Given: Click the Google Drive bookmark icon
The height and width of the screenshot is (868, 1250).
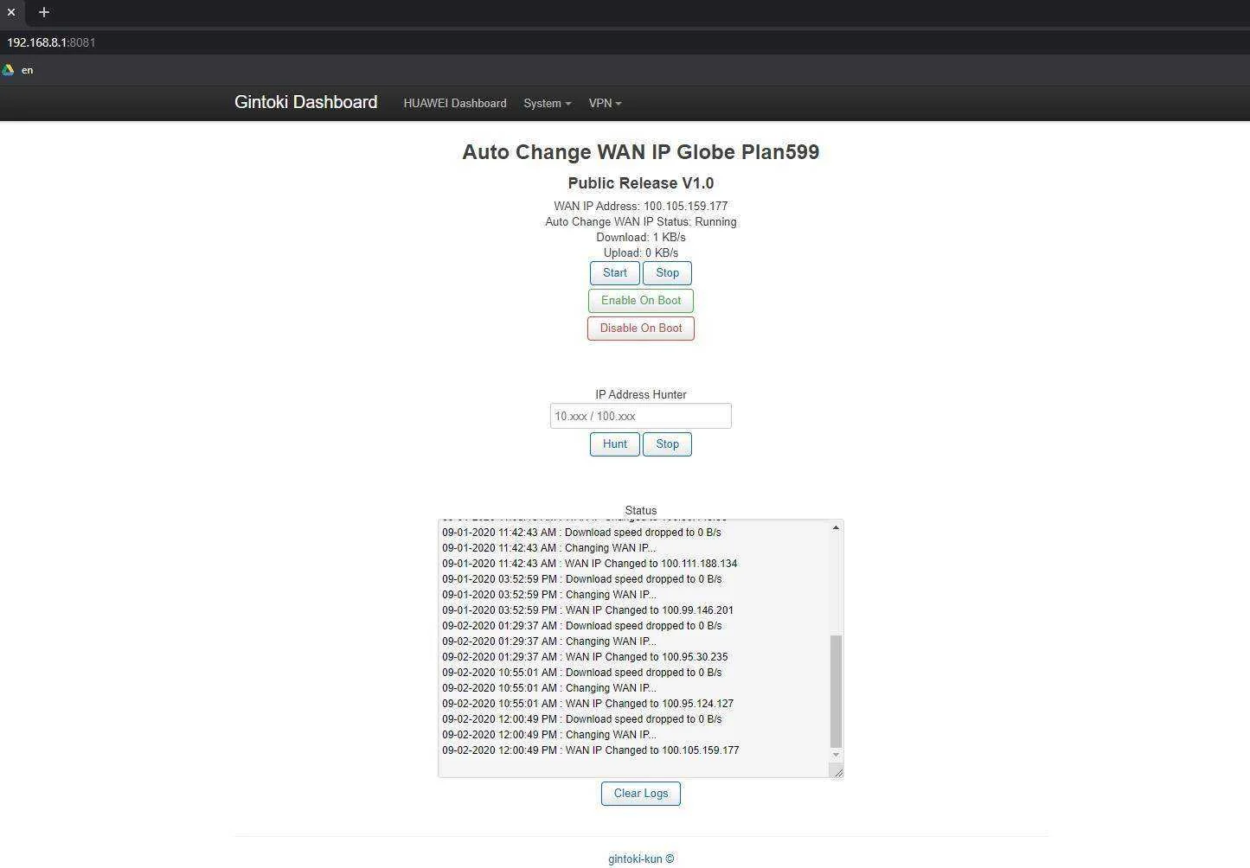Looking at the screenshot, I should point(9,70).
